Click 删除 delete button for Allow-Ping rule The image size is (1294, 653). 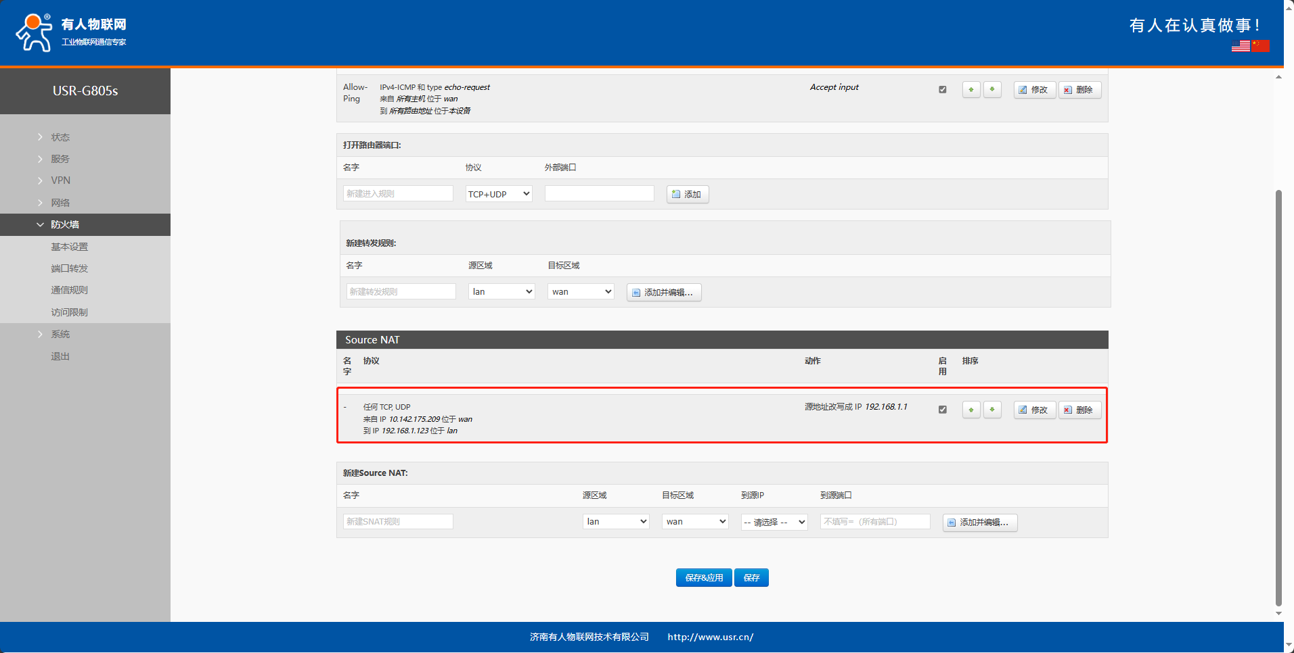tap(1079, 90)
